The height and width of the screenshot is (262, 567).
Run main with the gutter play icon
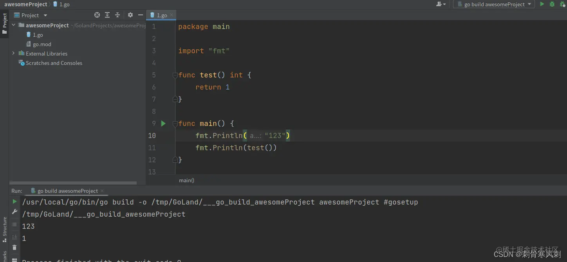tap(163, 124)
